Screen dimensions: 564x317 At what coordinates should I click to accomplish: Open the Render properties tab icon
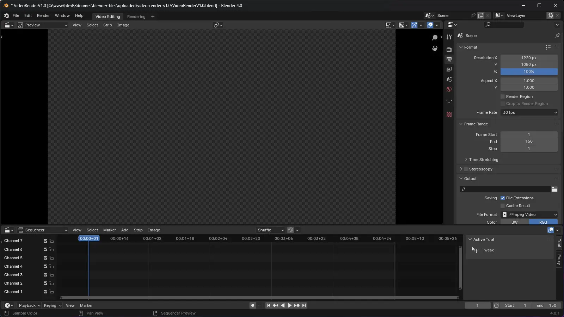pos(449,50)
